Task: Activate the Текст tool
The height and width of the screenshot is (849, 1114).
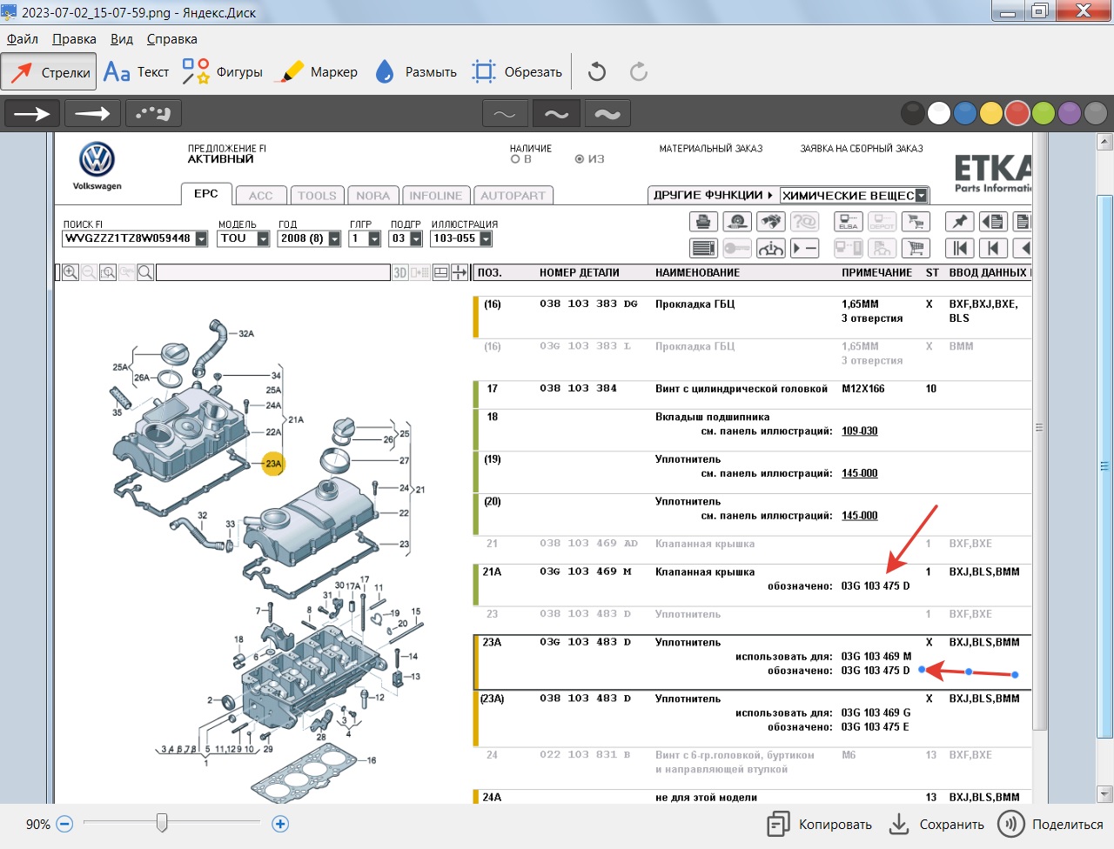Action: point(136,72)
